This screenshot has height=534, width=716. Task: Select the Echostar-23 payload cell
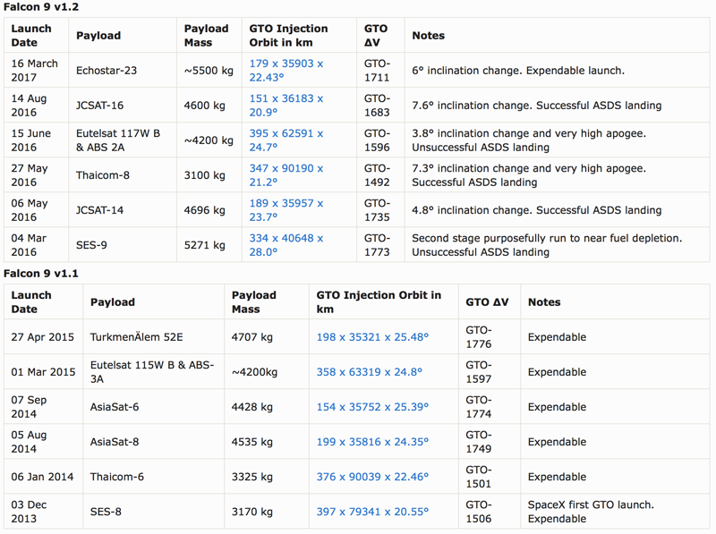[107, 71]
